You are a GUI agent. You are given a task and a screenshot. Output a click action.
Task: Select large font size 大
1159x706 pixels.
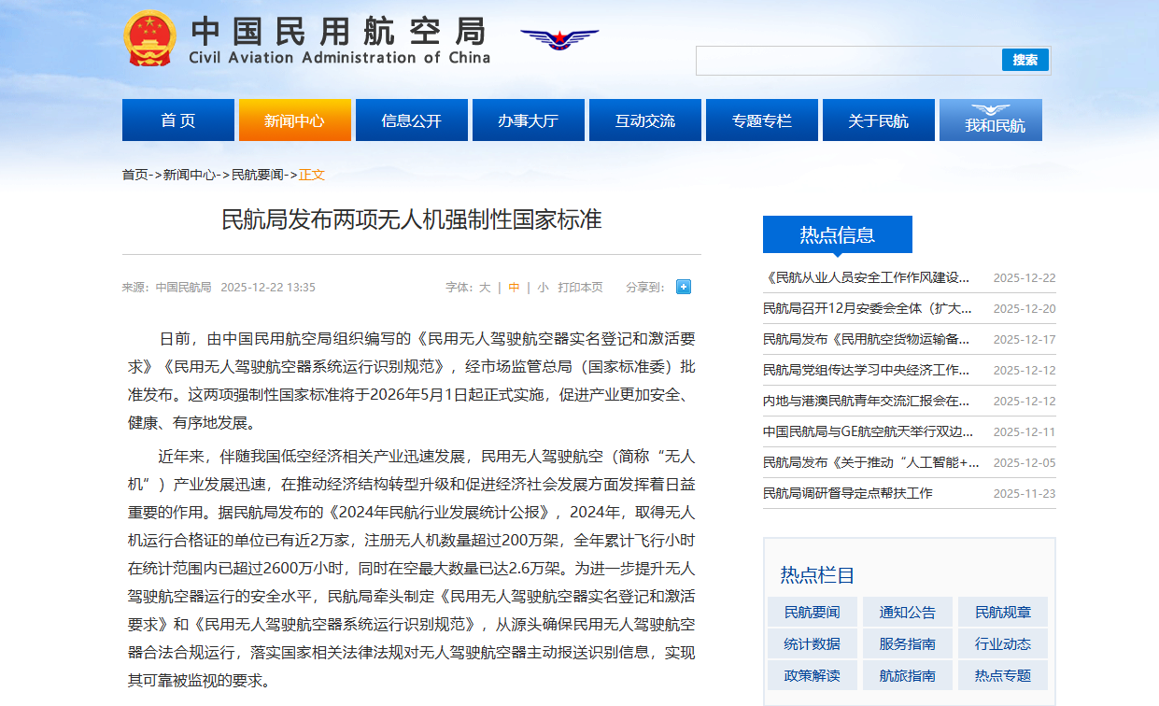[x=485, y=287]
